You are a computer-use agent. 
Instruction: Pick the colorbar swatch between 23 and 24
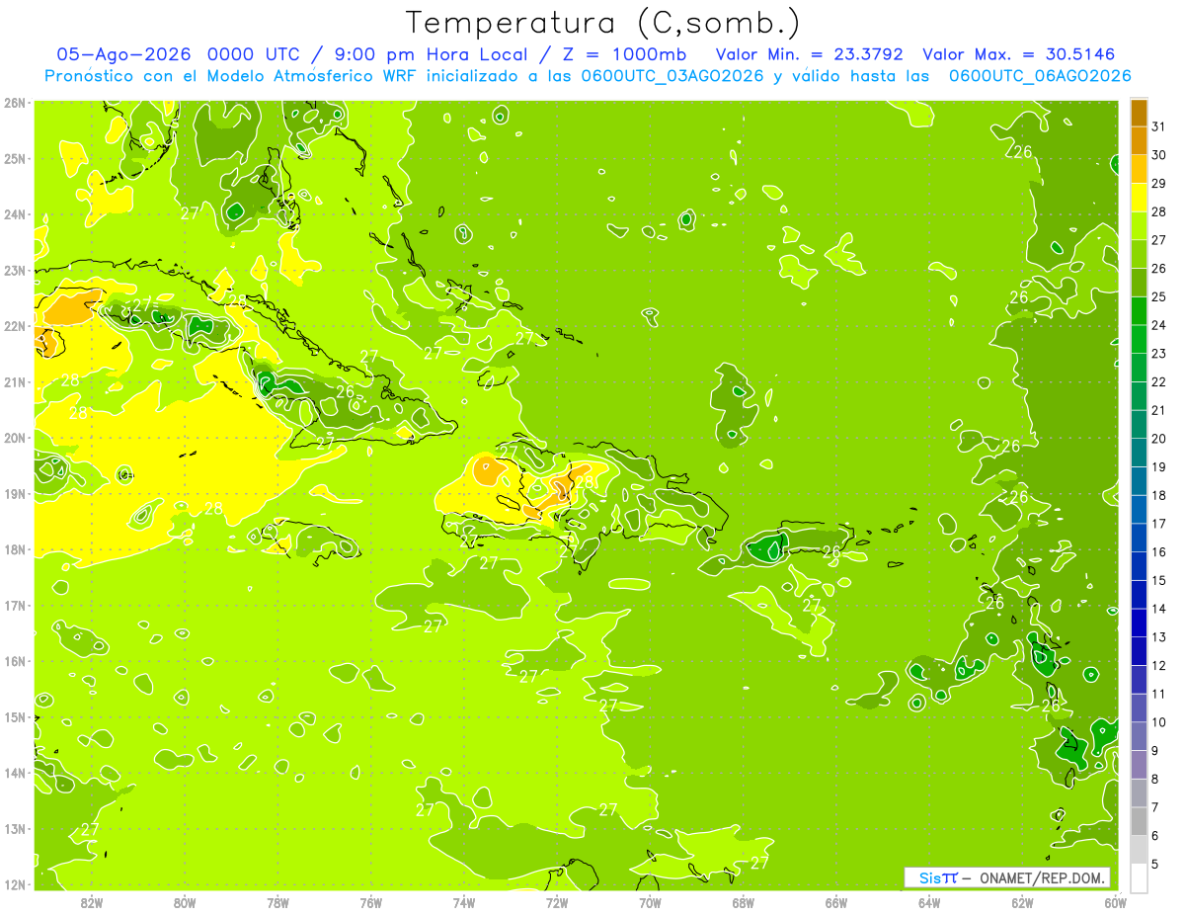tap(1139, 340)
